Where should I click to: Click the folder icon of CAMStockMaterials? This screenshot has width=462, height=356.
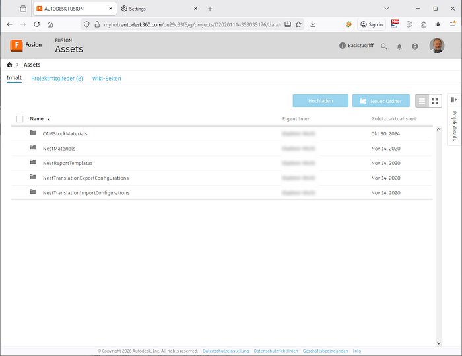[x=33, y=133]
